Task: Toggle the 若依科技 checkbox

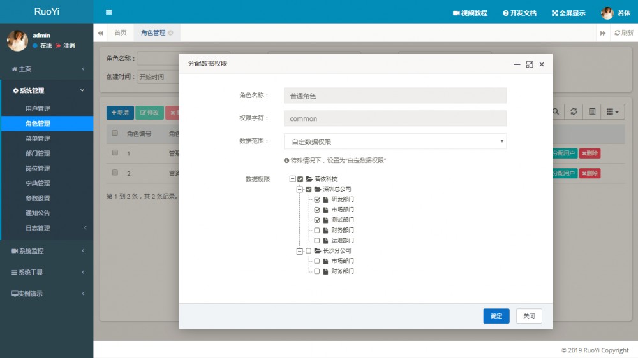Action: coord(300,179)
